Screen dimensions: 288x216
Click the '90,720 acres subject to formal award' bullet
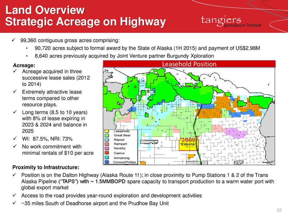point(147,48)
